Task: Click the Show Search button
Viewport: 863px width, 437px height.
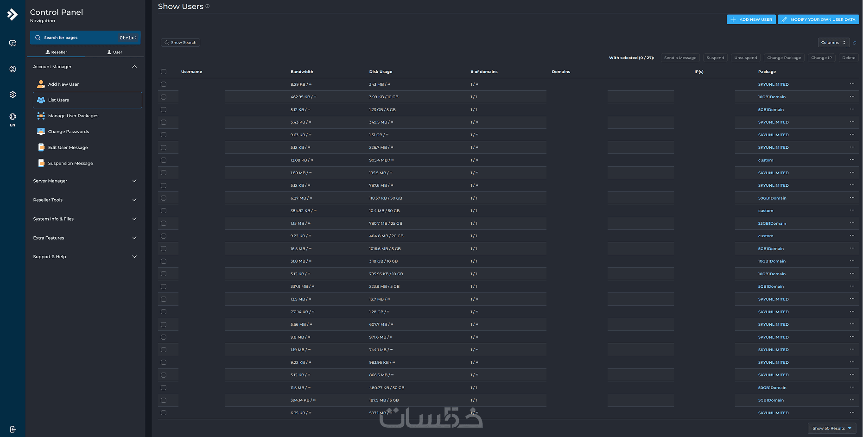Action: 180,43
